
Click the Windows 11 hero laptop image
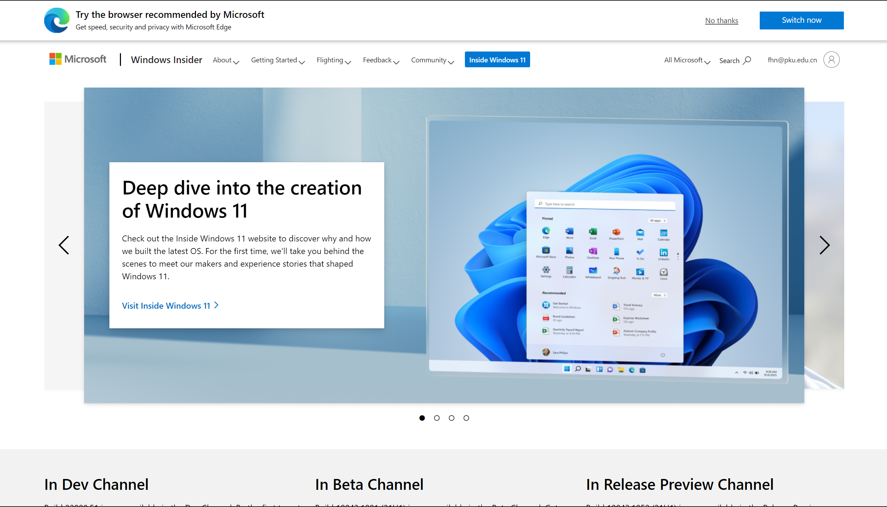click(607, 249)
